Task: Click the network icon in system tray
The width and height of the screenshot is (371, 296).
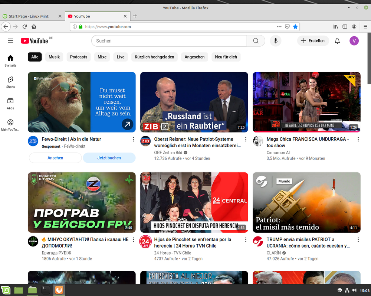Action: click(x=347, y=290)
